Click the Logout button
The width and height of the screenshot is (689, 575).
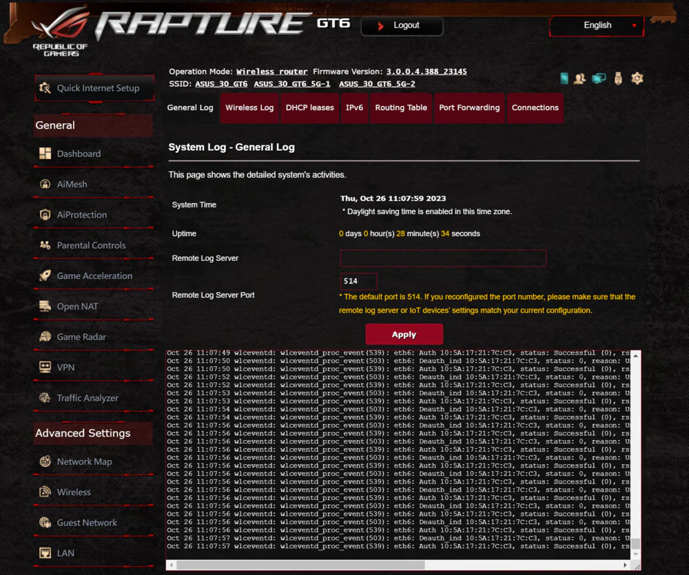click(402, 25)
